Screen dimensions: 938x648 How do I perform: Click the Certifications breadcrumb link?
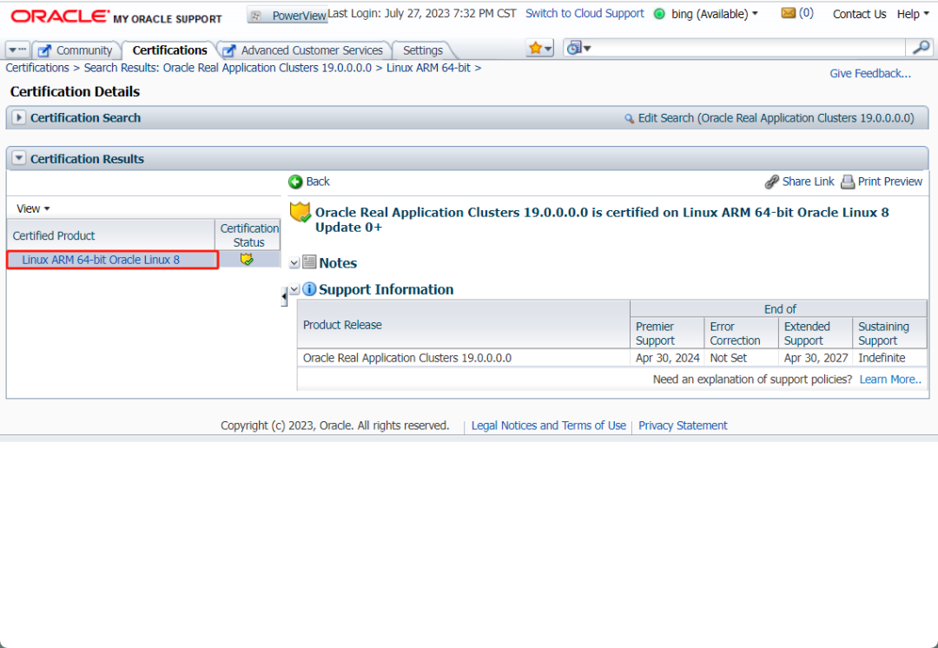[37, 68]
